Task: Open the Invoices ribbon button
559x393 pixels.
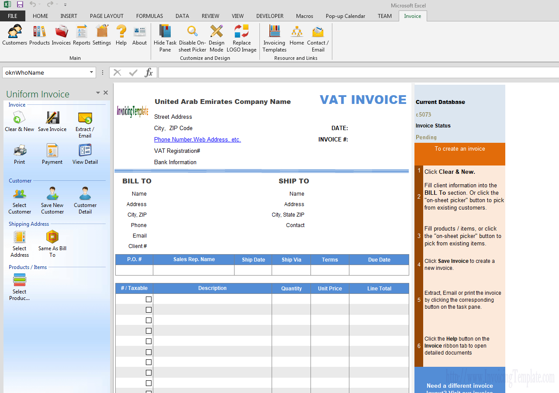Action: tap(61, 35)
